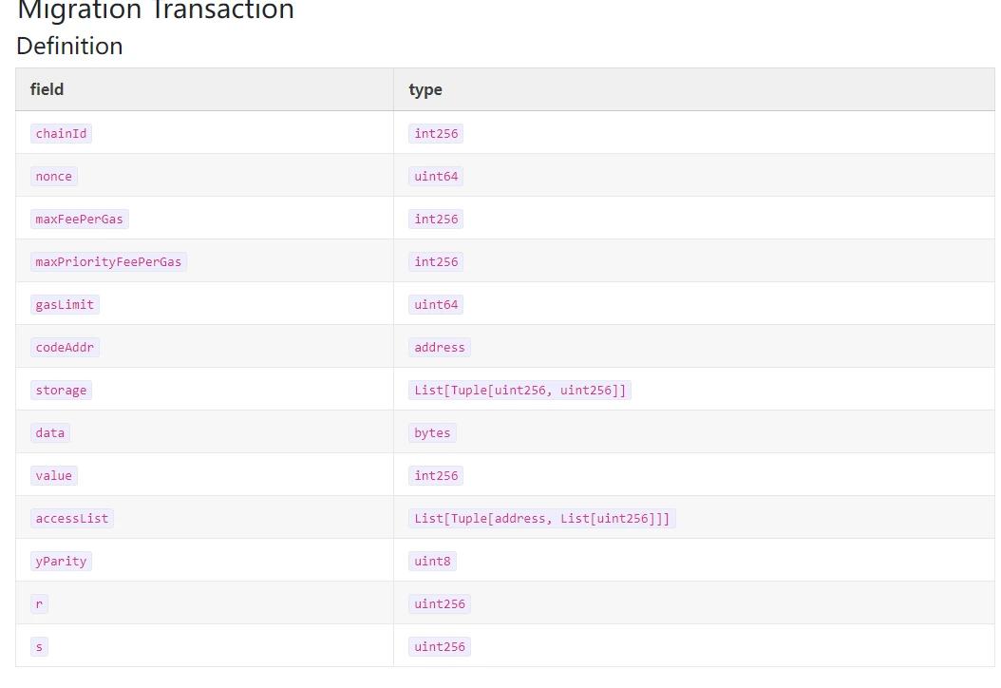Click the Definition section heading
This screenshot has height=688, width=1001.
(69, 46)
